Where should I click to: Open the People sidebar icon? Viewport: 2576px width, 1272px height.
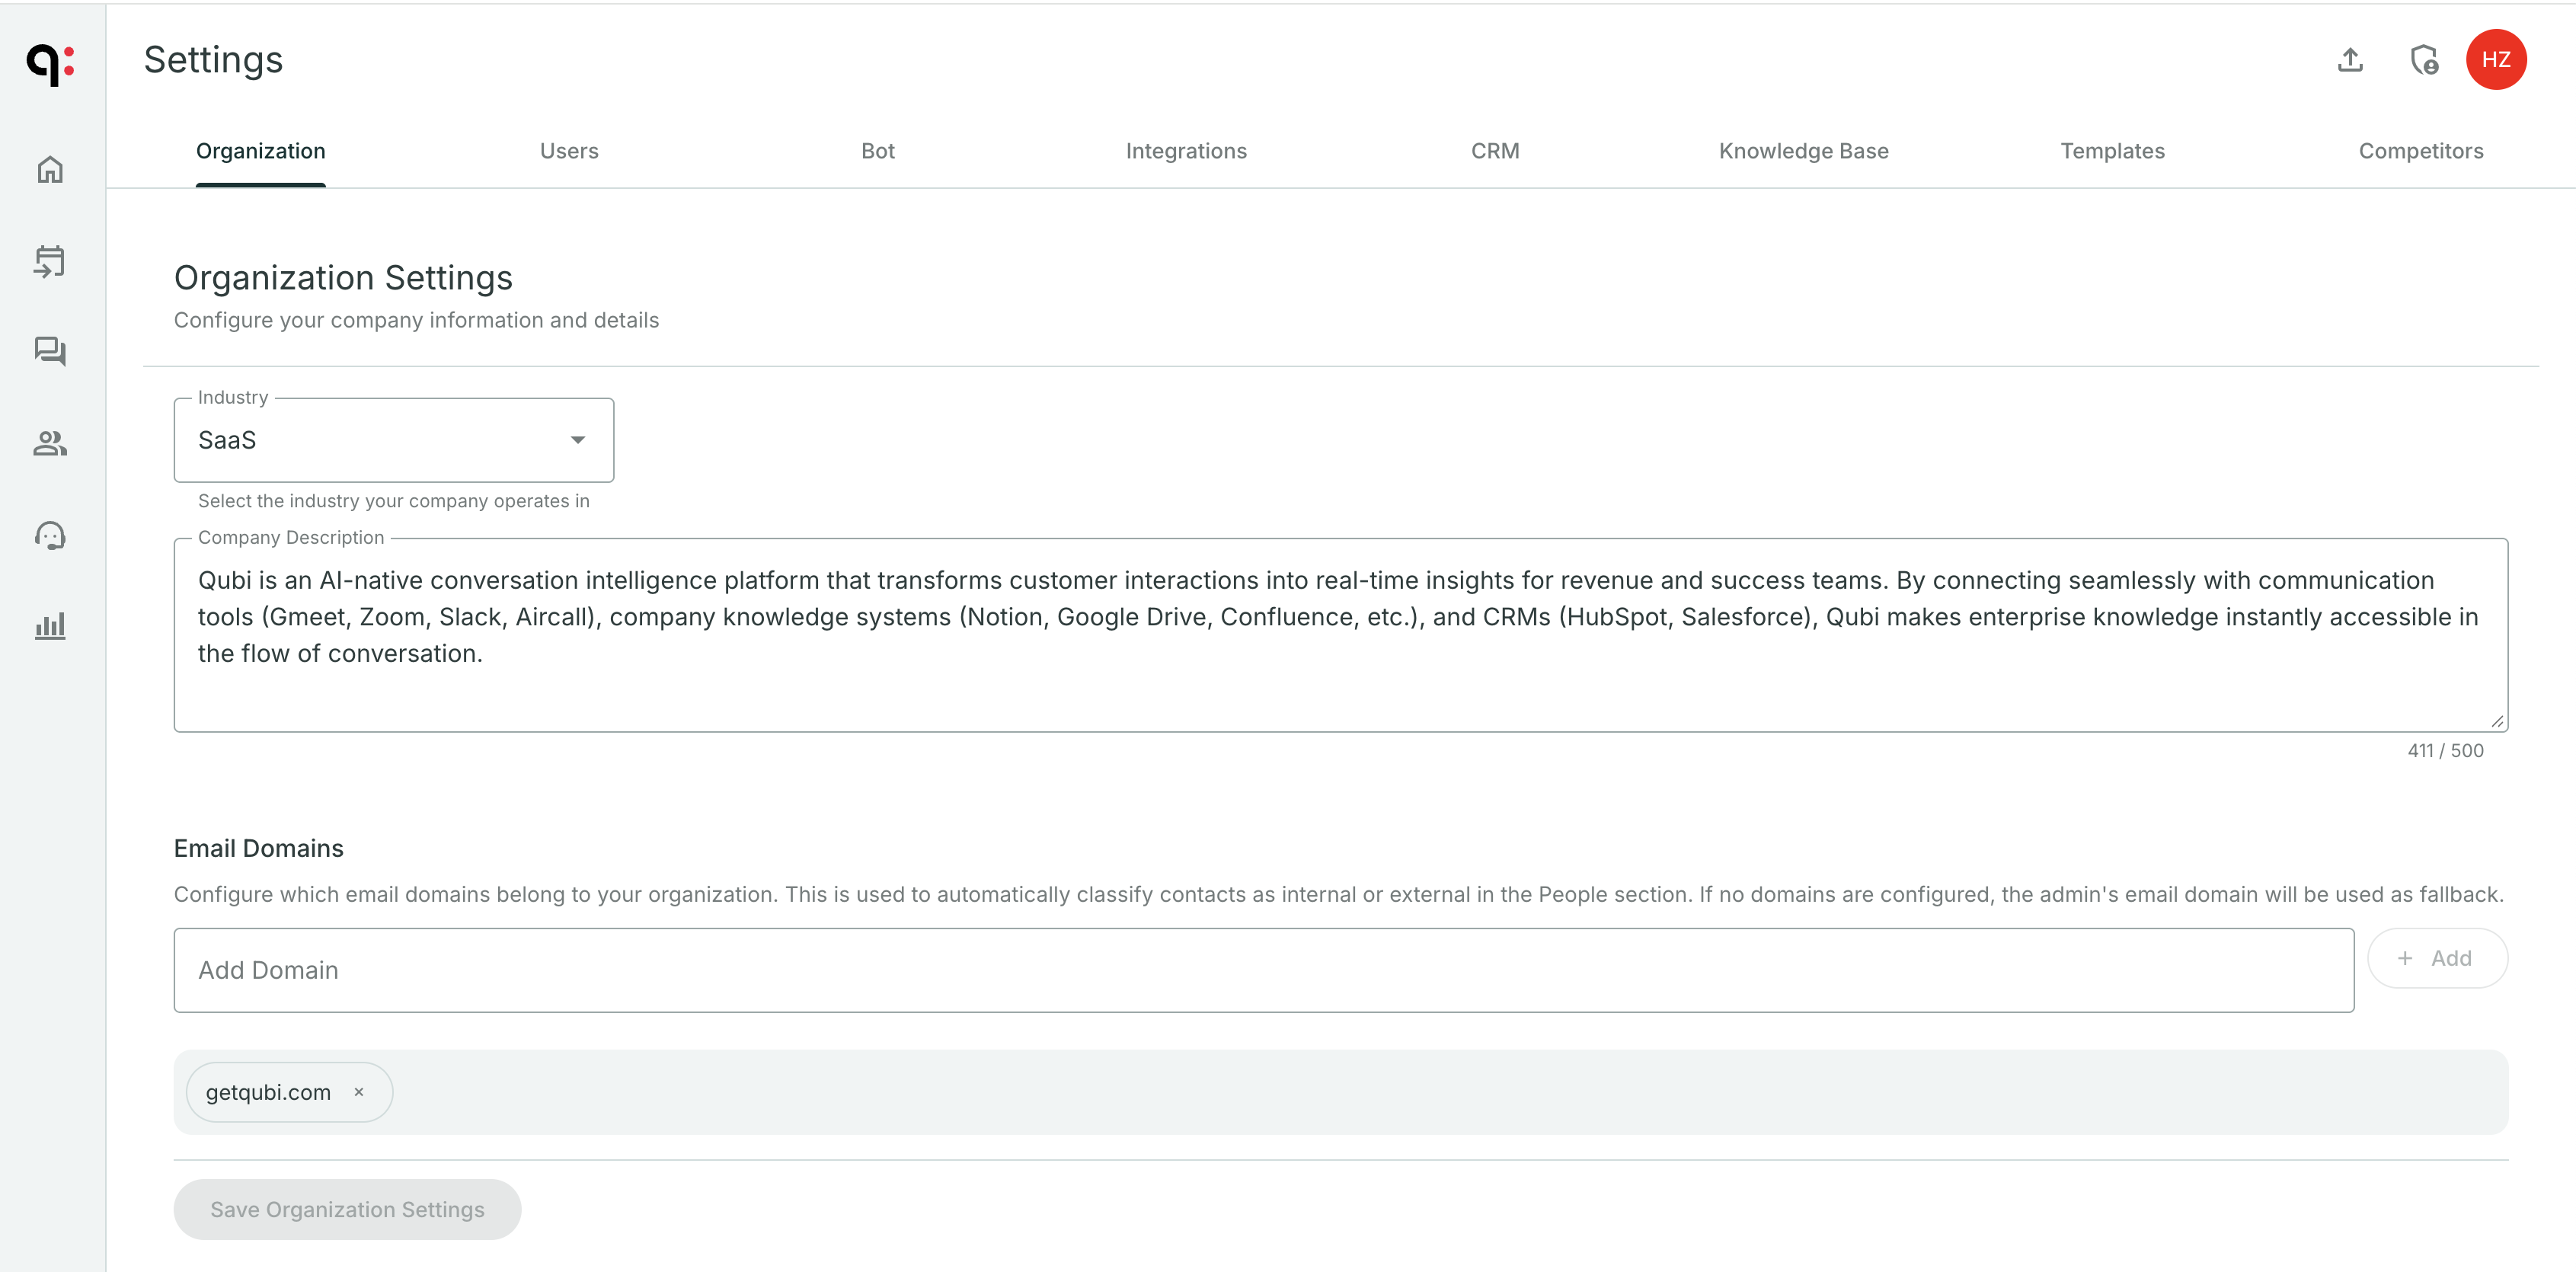[50, 443]
